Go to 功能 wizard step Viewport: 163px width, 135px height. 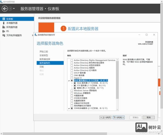pos(42,67)
